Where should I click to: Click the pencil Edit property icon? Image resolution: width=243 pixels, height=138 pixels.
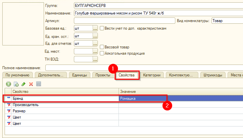pos(23,85)
